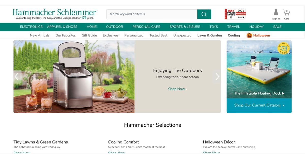Go back with carousel left arrow
The width and height of the screenshot is (305, 159).
[x=17, y=76]
